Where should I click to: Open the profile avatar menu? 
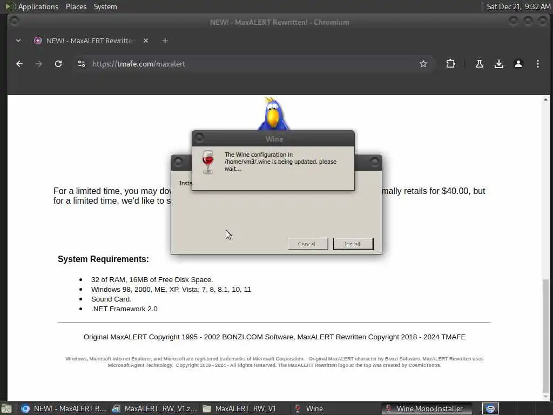518,64
